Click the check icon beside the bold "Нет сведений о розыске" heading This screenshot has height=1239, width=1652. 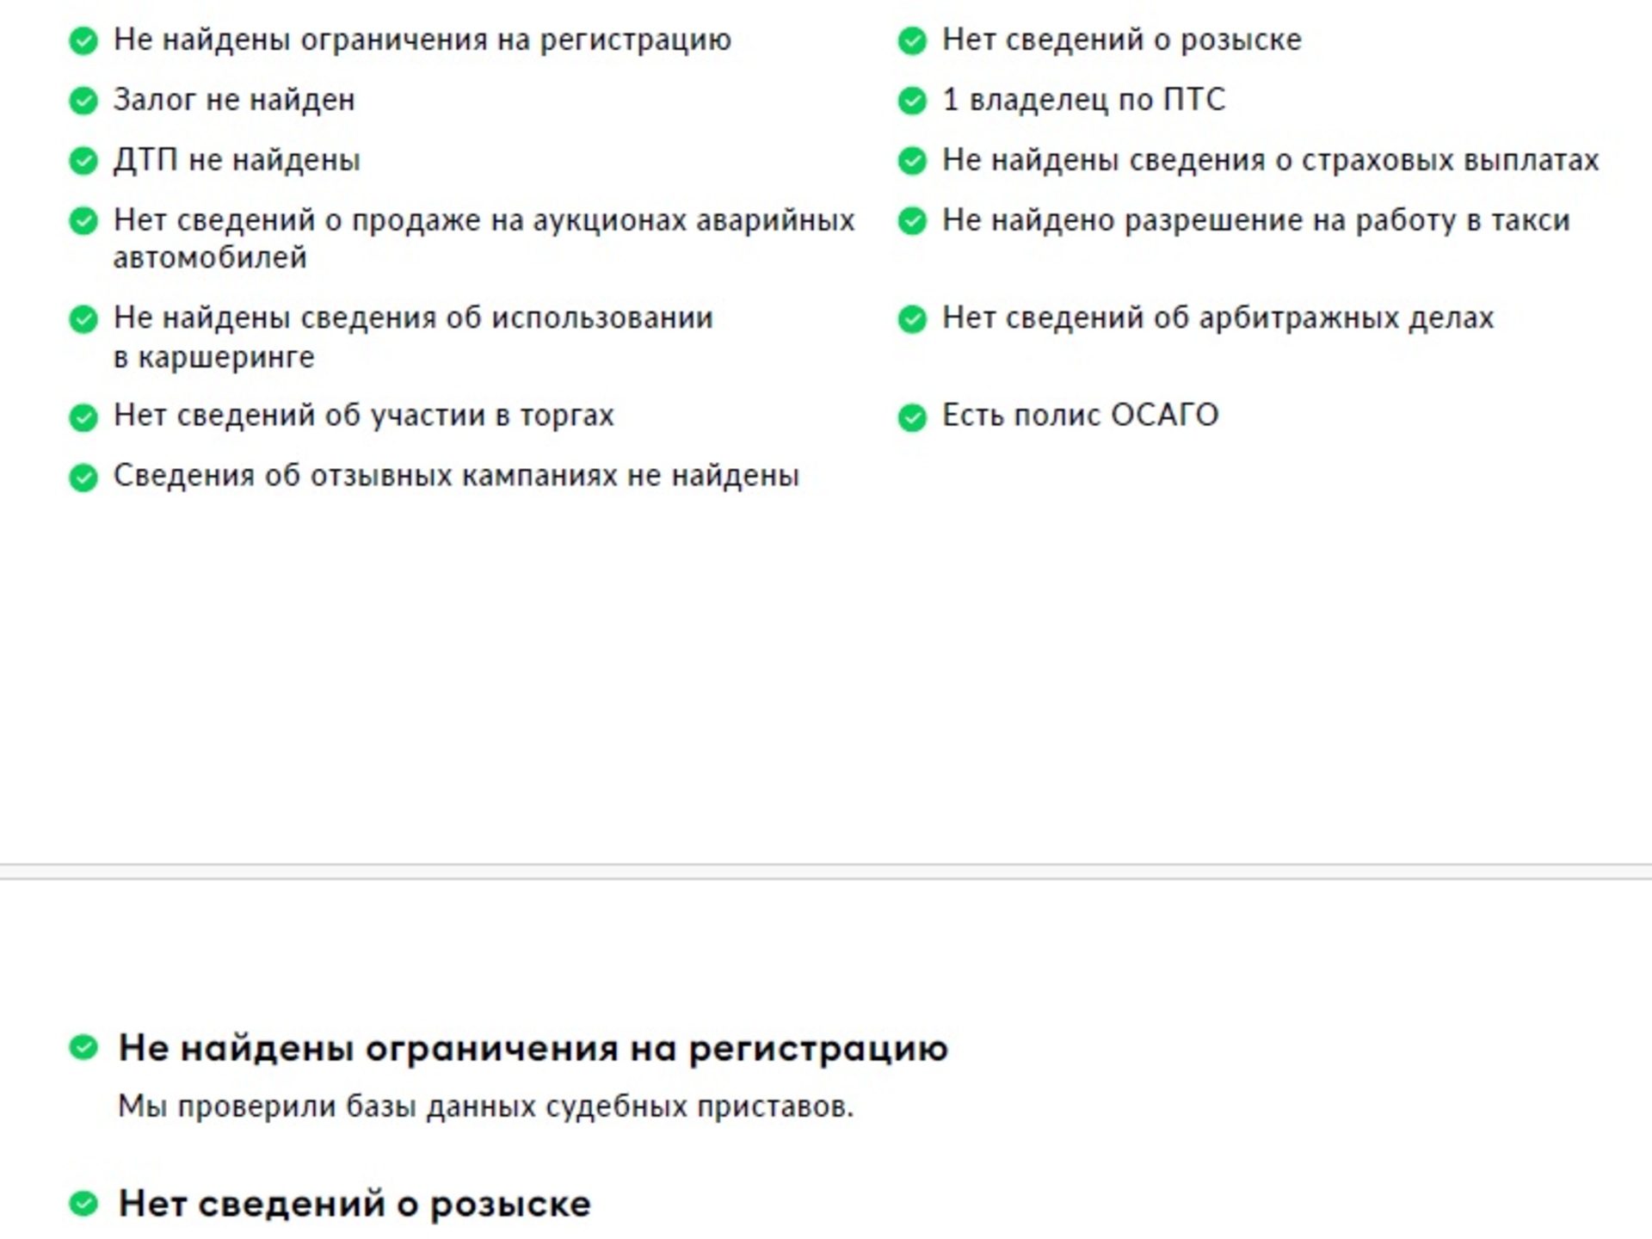(83, 1204)
